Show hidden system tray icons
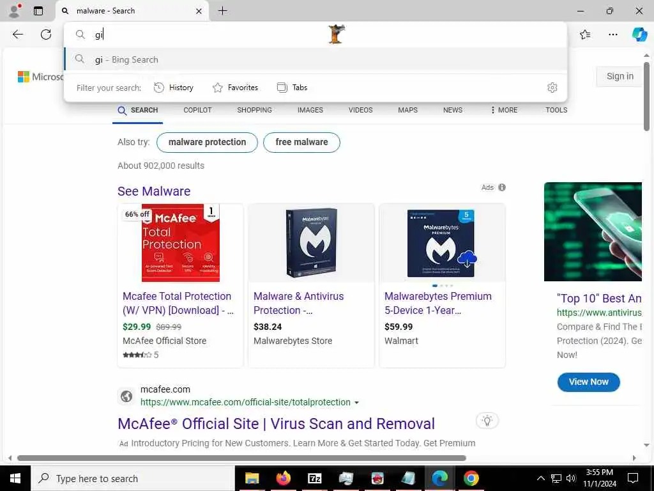Image resolution: width=654 pixels, height=491 pixels. tap(540, 478)
